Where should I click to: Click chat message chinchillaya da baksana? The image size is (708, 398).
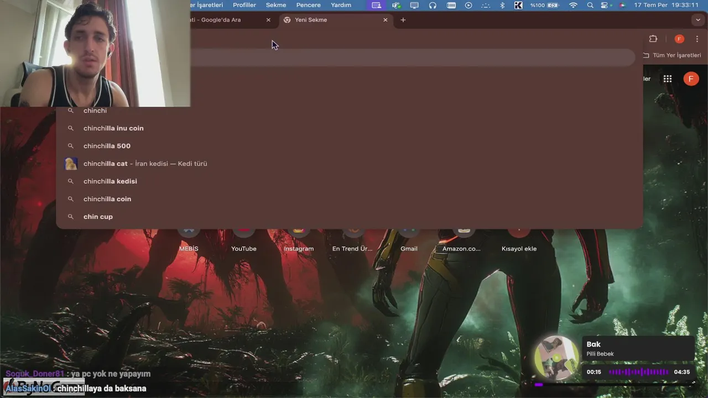pyautogui.click(x=102, y=389)
